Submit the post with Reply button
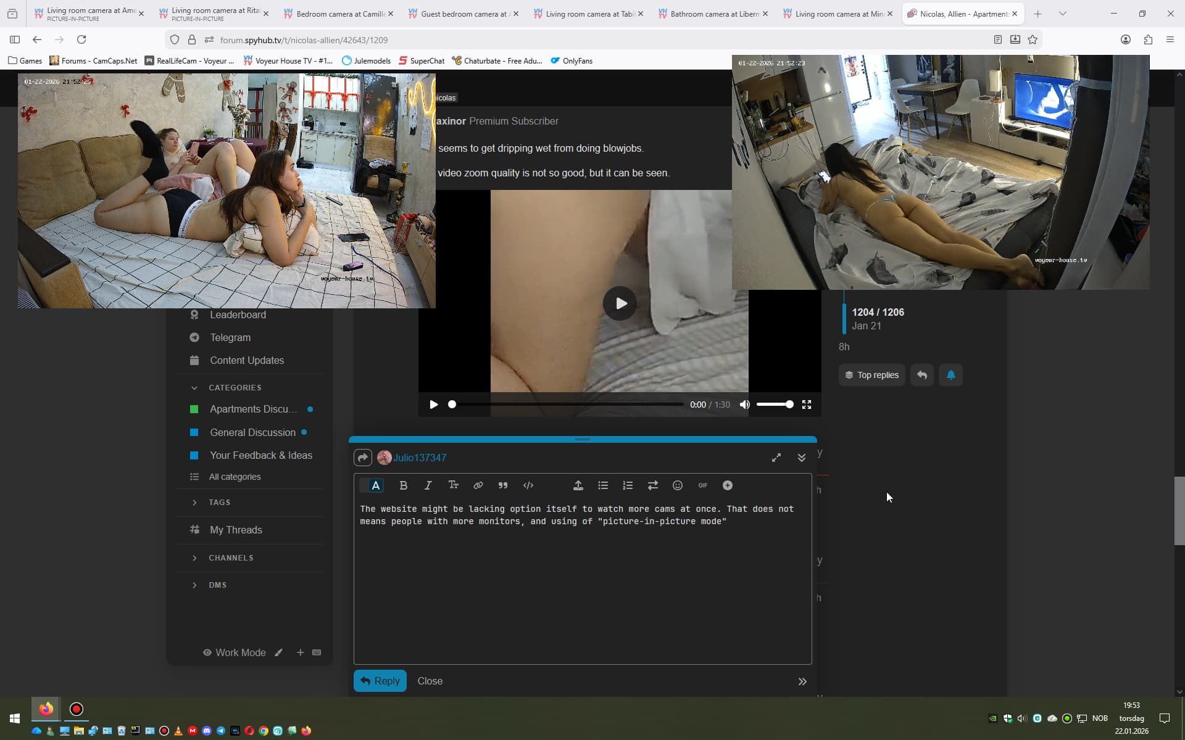The image size is (1185, 740). 380,681
